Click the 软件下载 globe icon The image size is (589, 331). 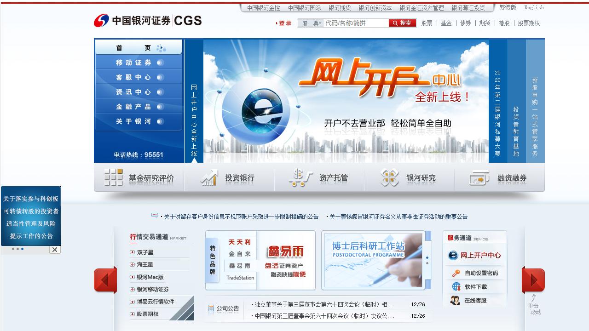(x=456, y=286)
